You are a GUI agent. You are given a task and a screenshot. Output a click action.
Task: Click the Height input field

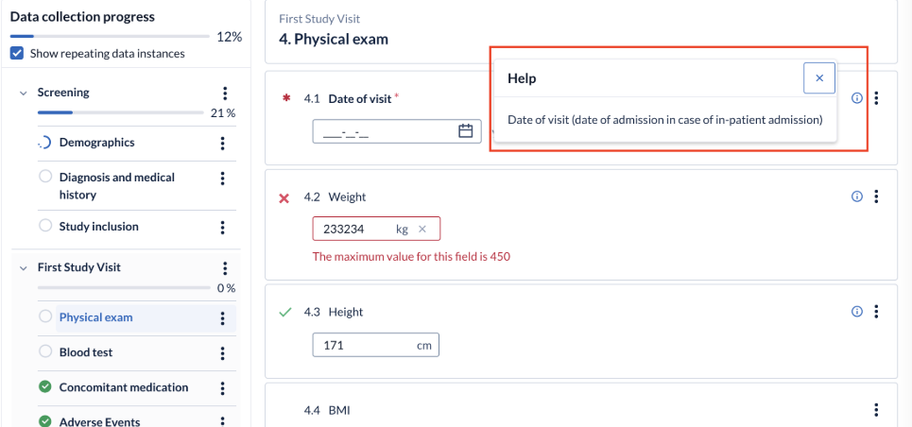376,345
